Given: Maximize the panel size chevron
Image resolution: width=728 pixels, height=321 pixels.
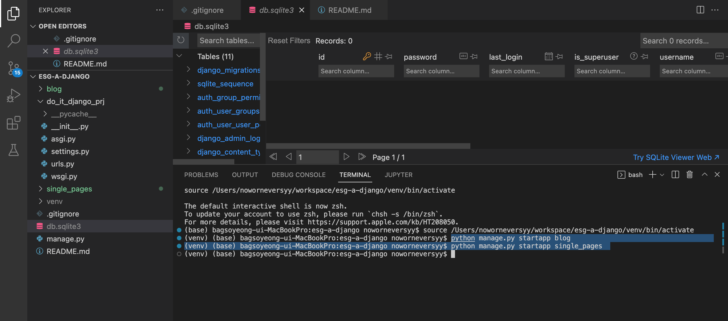Looking at the screenshot, I should 704,174.
